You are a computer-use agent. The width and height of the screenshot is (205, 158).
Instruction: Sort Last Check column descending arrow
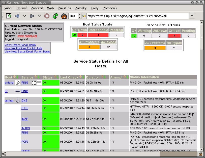(x=83, y=77)
